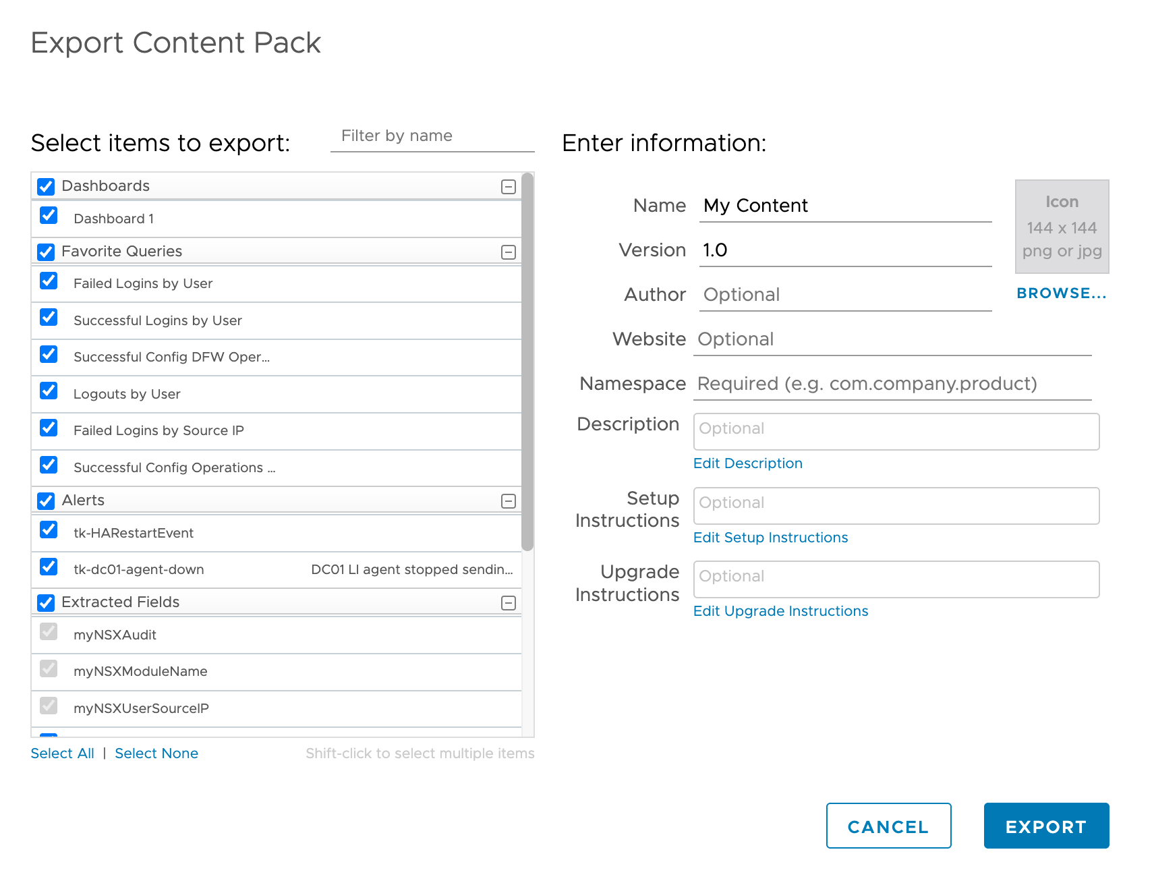
Task: Toggle the Logouts by User checkbox
Action: [49, 391]
